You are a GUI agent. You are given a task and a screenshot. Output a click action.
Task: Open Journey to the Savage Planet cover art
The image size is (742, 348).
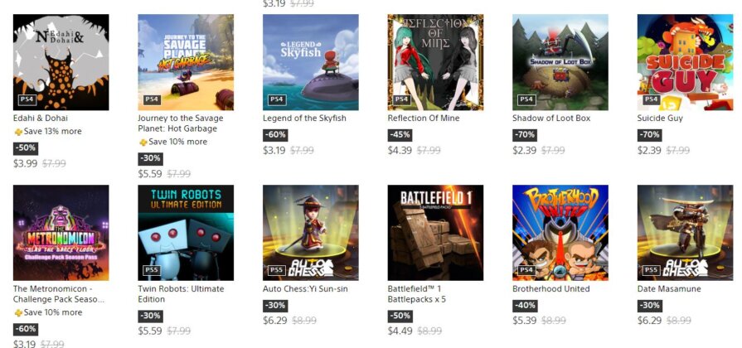coord(186,62)
